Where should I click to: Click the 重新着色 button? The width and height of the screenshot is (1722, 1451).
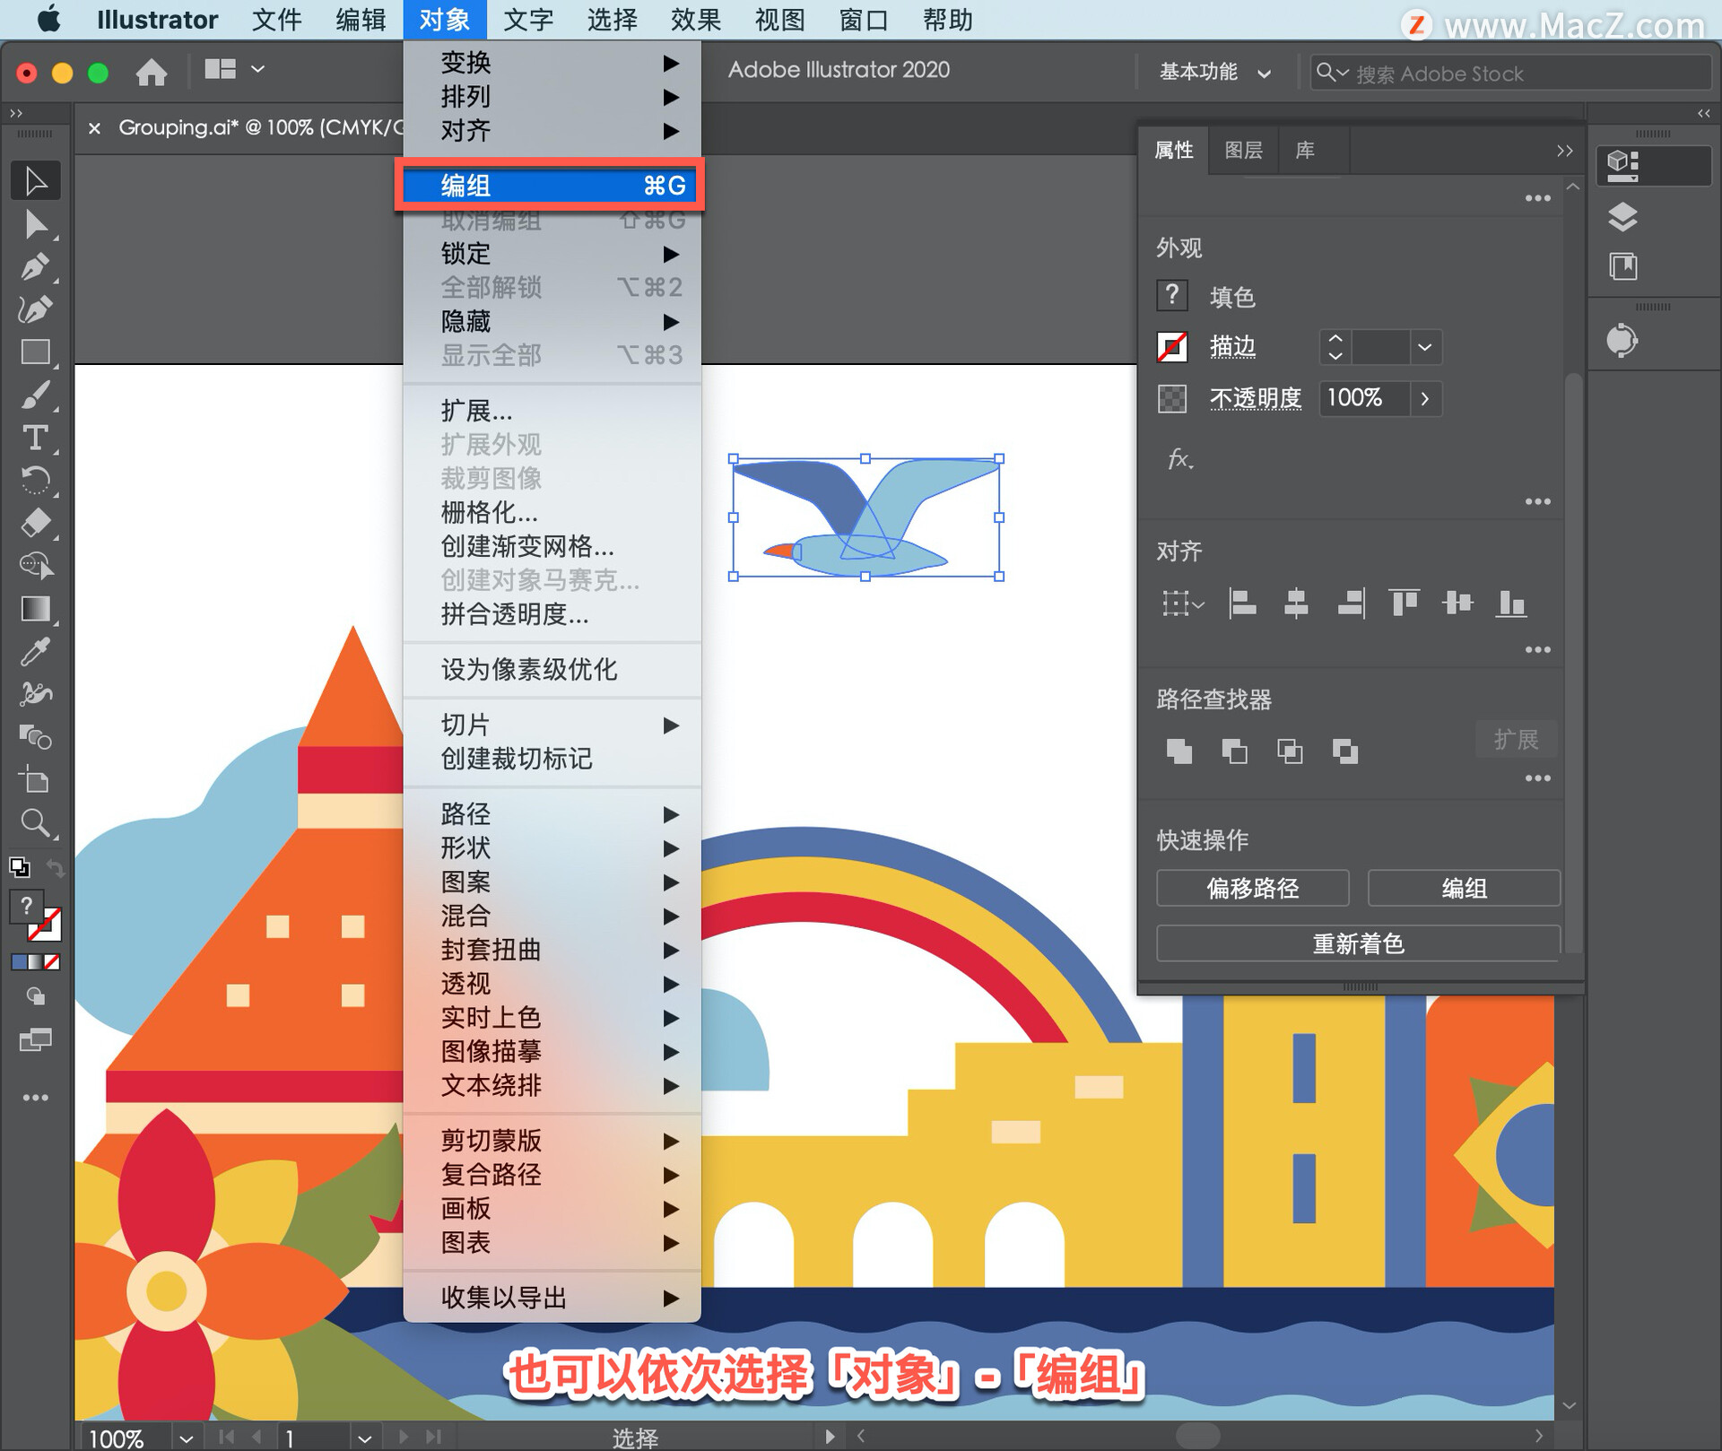[1358, 943]
